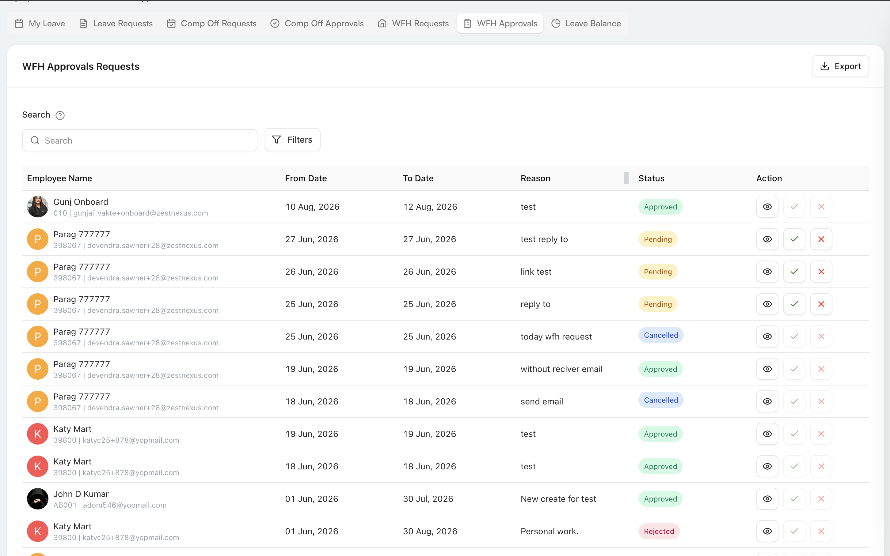Image resolution: width=890 pixels, height=556 pixels.
Task: Click the Rejected status badge
Action: coord(659,531)
